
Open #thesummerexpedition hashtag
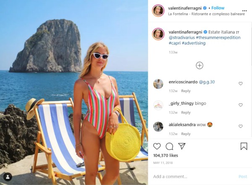pyautogui.click(x=218, y=38)
